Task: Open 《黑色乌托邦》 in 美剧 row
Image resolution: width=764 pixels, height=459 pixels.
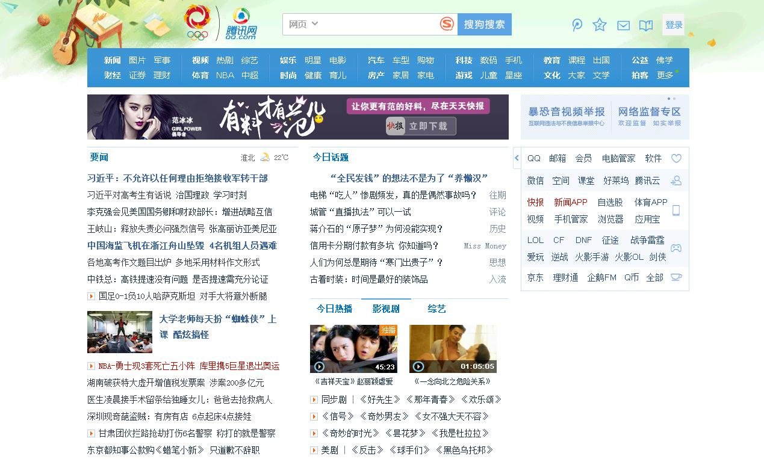Action: [x=464, y=450]
